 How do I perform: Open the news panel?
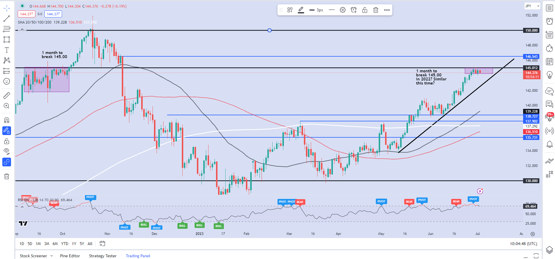(549, 35)
